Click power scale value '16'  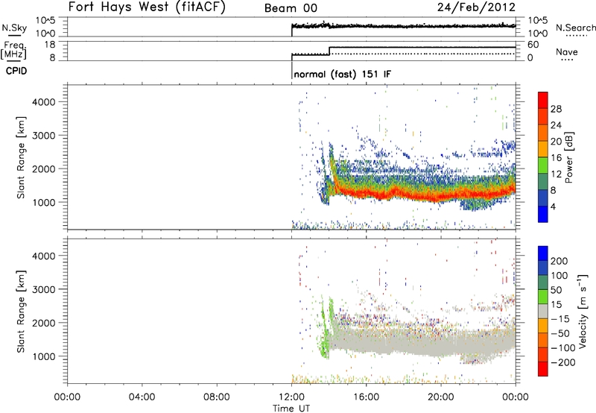point(556,158)
